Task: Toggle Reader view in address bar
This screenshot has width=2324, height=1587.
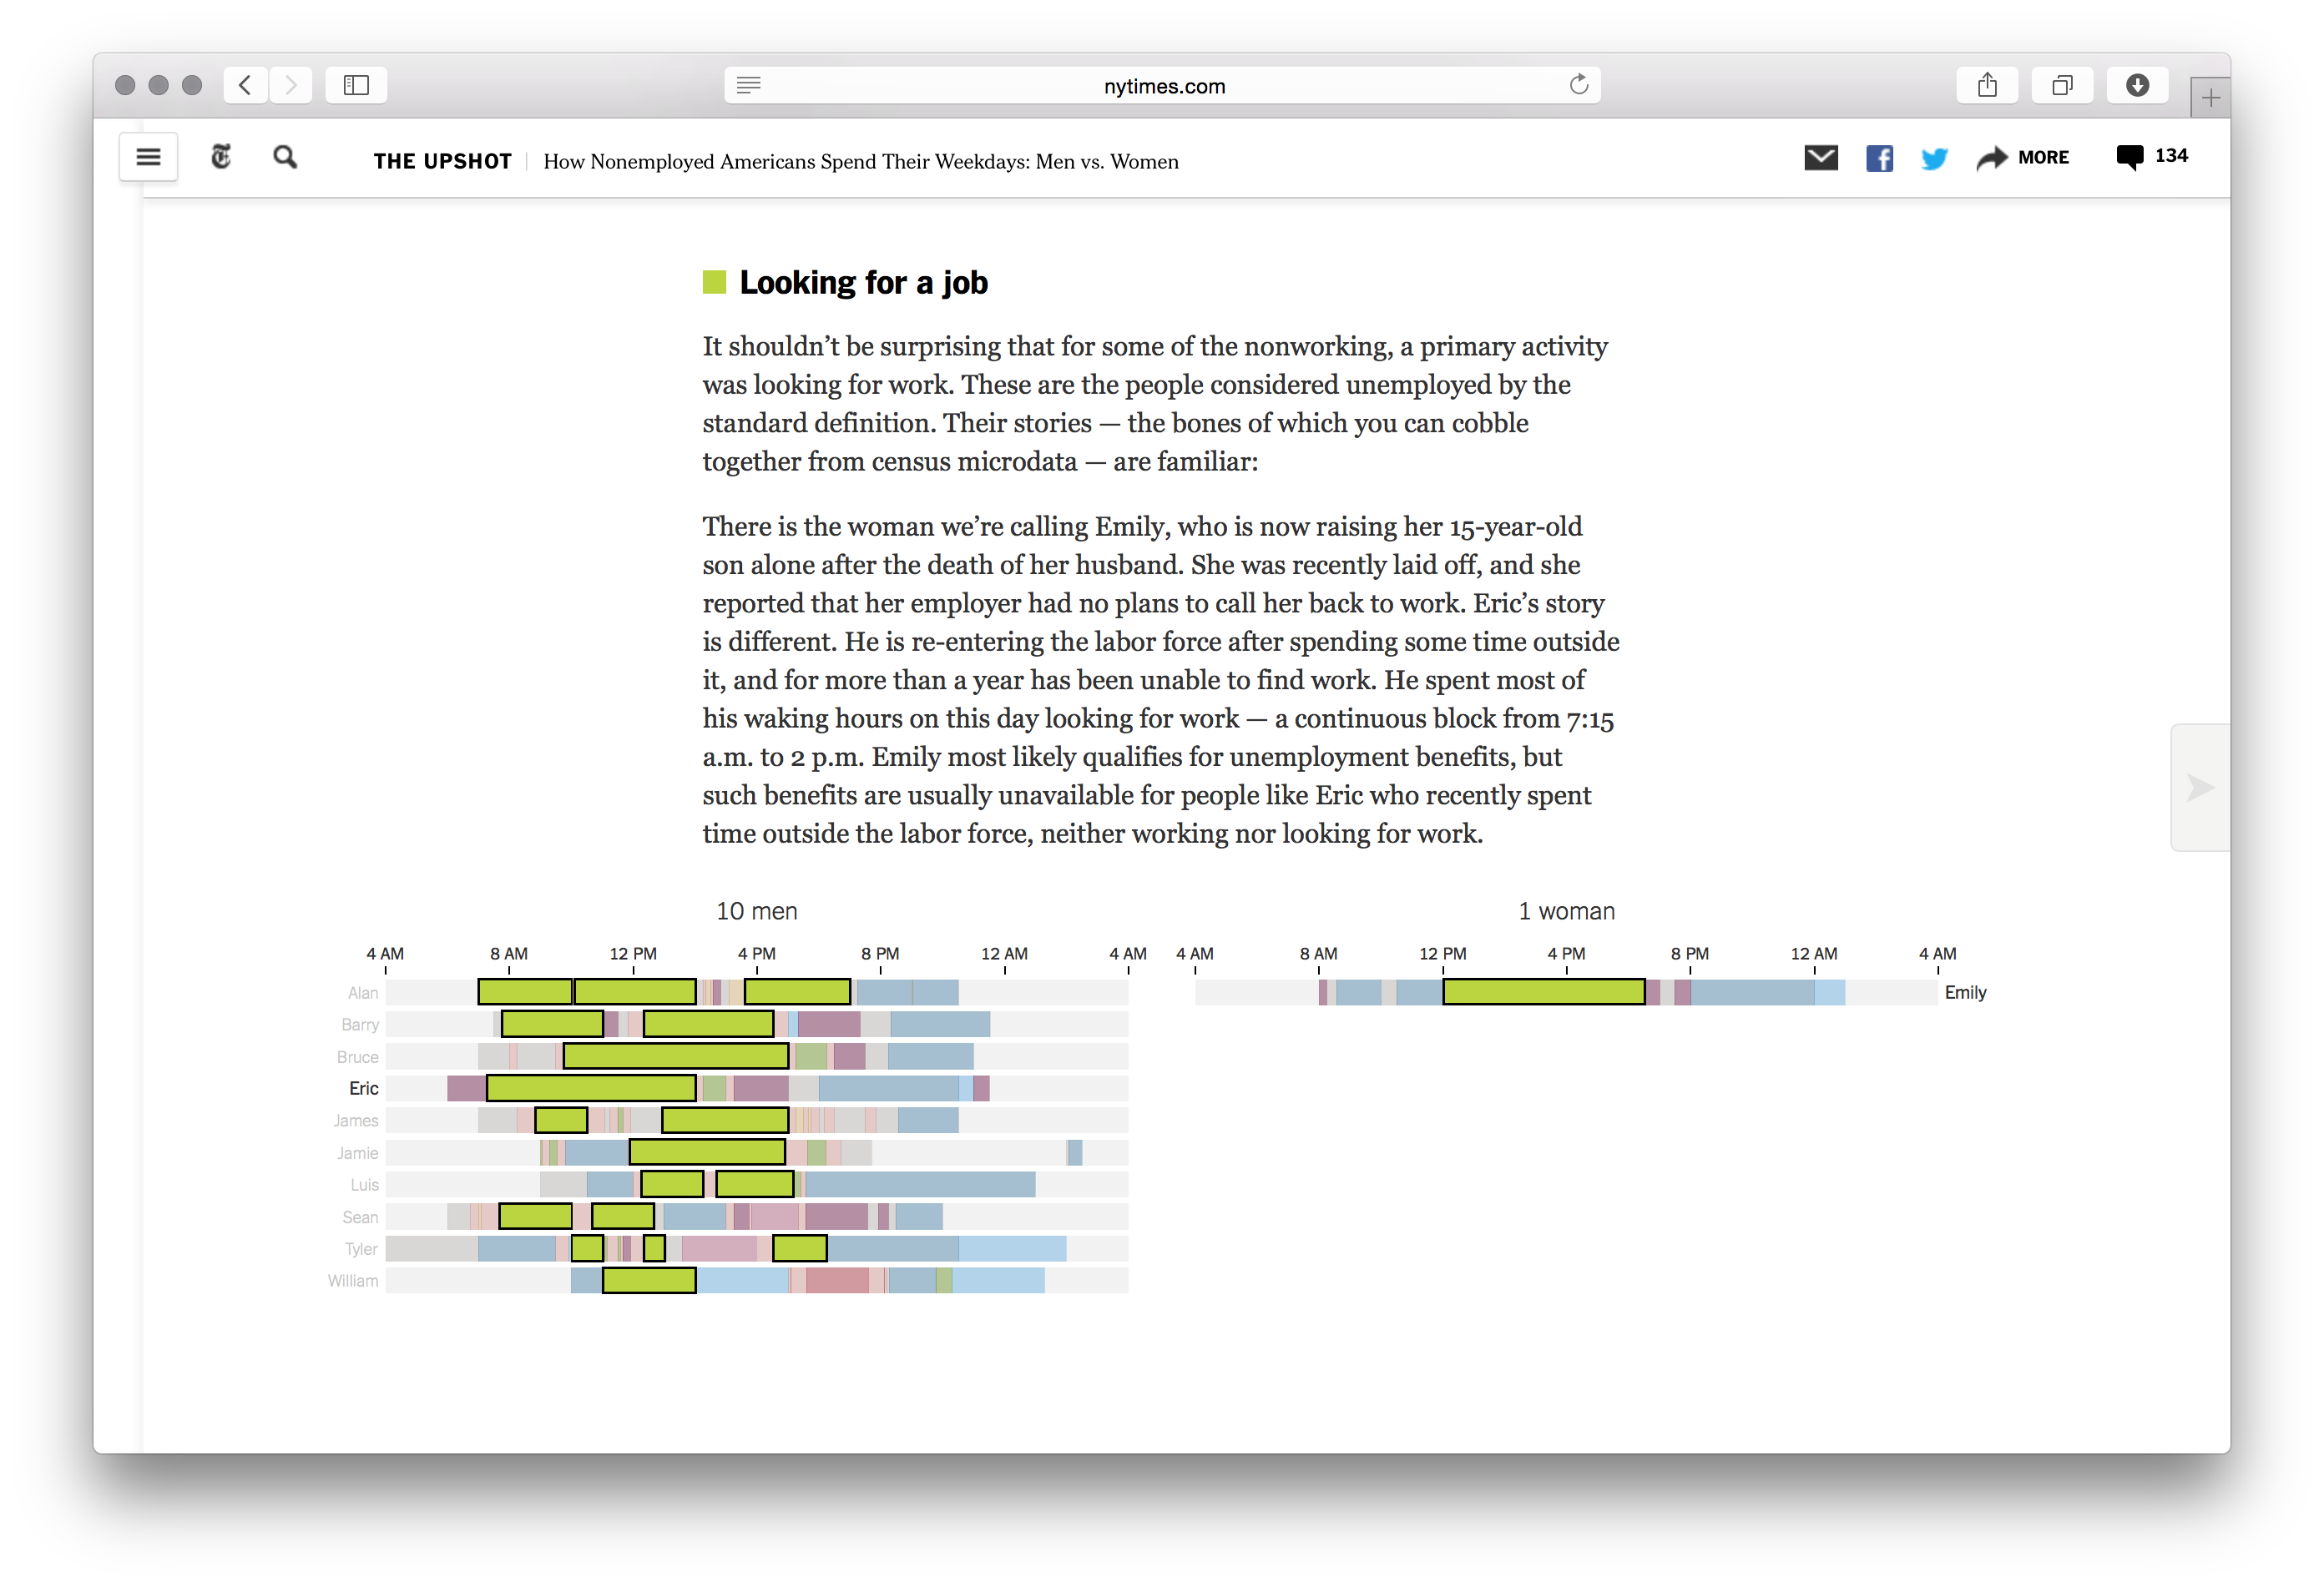Action: pyautogui.click(x=749, y=85)
